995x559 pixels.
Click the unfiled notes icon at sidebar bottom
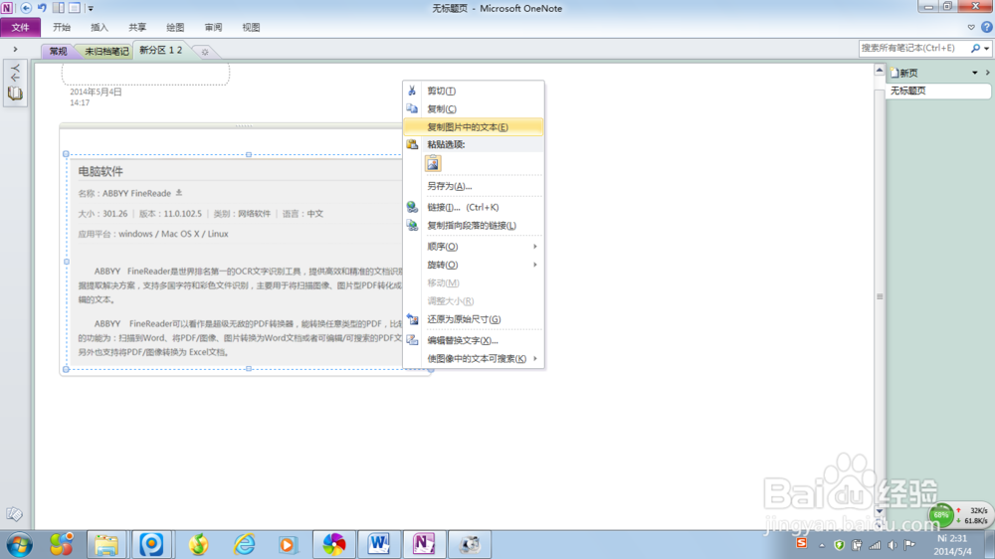point(14,514)
